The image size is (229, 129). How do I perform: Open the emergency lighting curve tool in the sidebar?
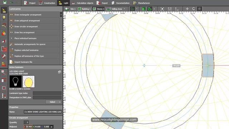4,72
